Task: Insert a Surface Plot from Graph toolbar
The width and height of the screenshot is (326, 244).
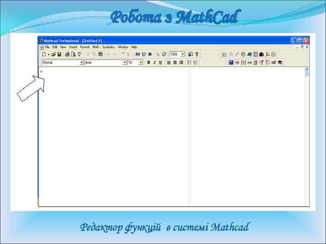Action: [249, 54]
